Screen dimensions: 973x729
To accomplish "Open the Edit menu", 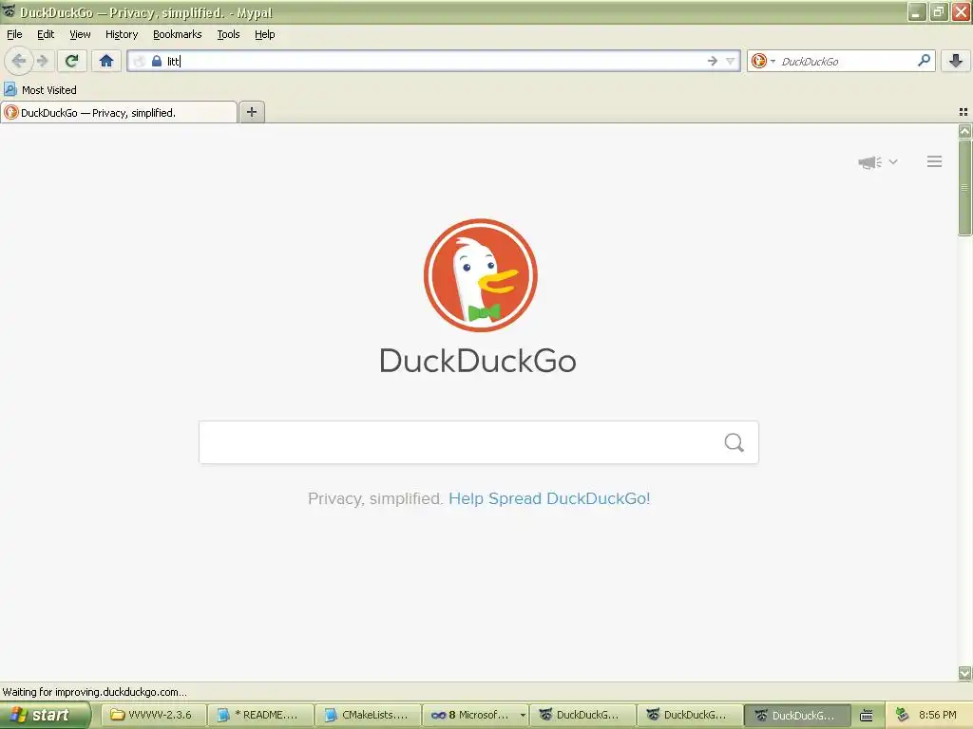I will [46, 34].
